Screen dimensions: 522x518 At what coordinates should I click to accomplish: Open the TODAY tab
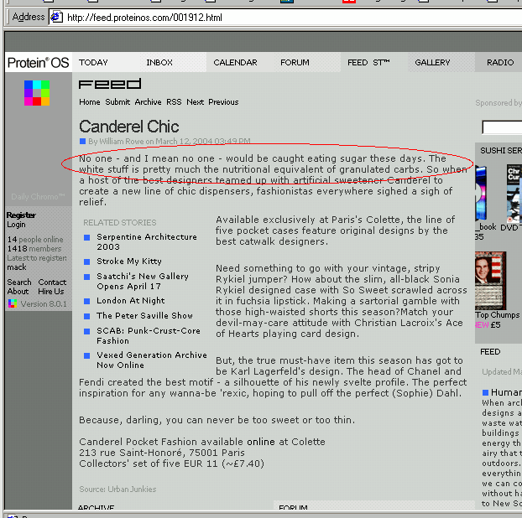pyautogui.click(x=93, y=63)
